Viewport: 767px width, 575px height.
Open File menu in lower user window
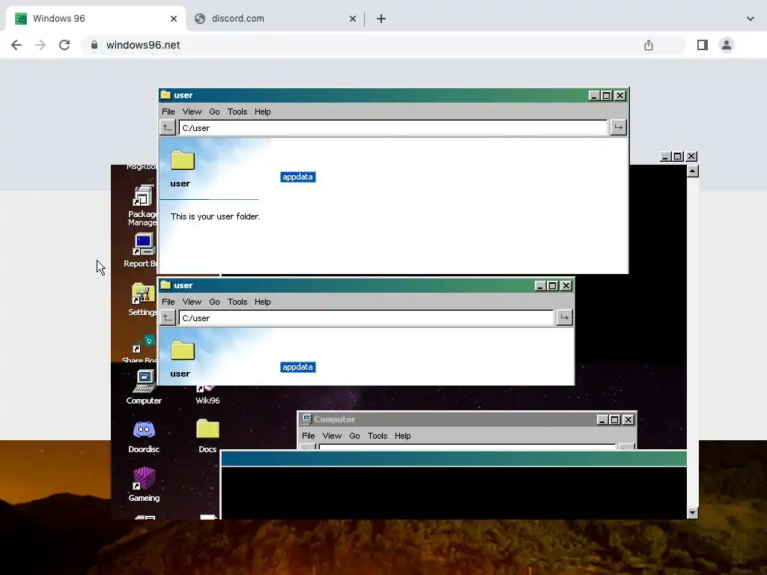(169, 302)
